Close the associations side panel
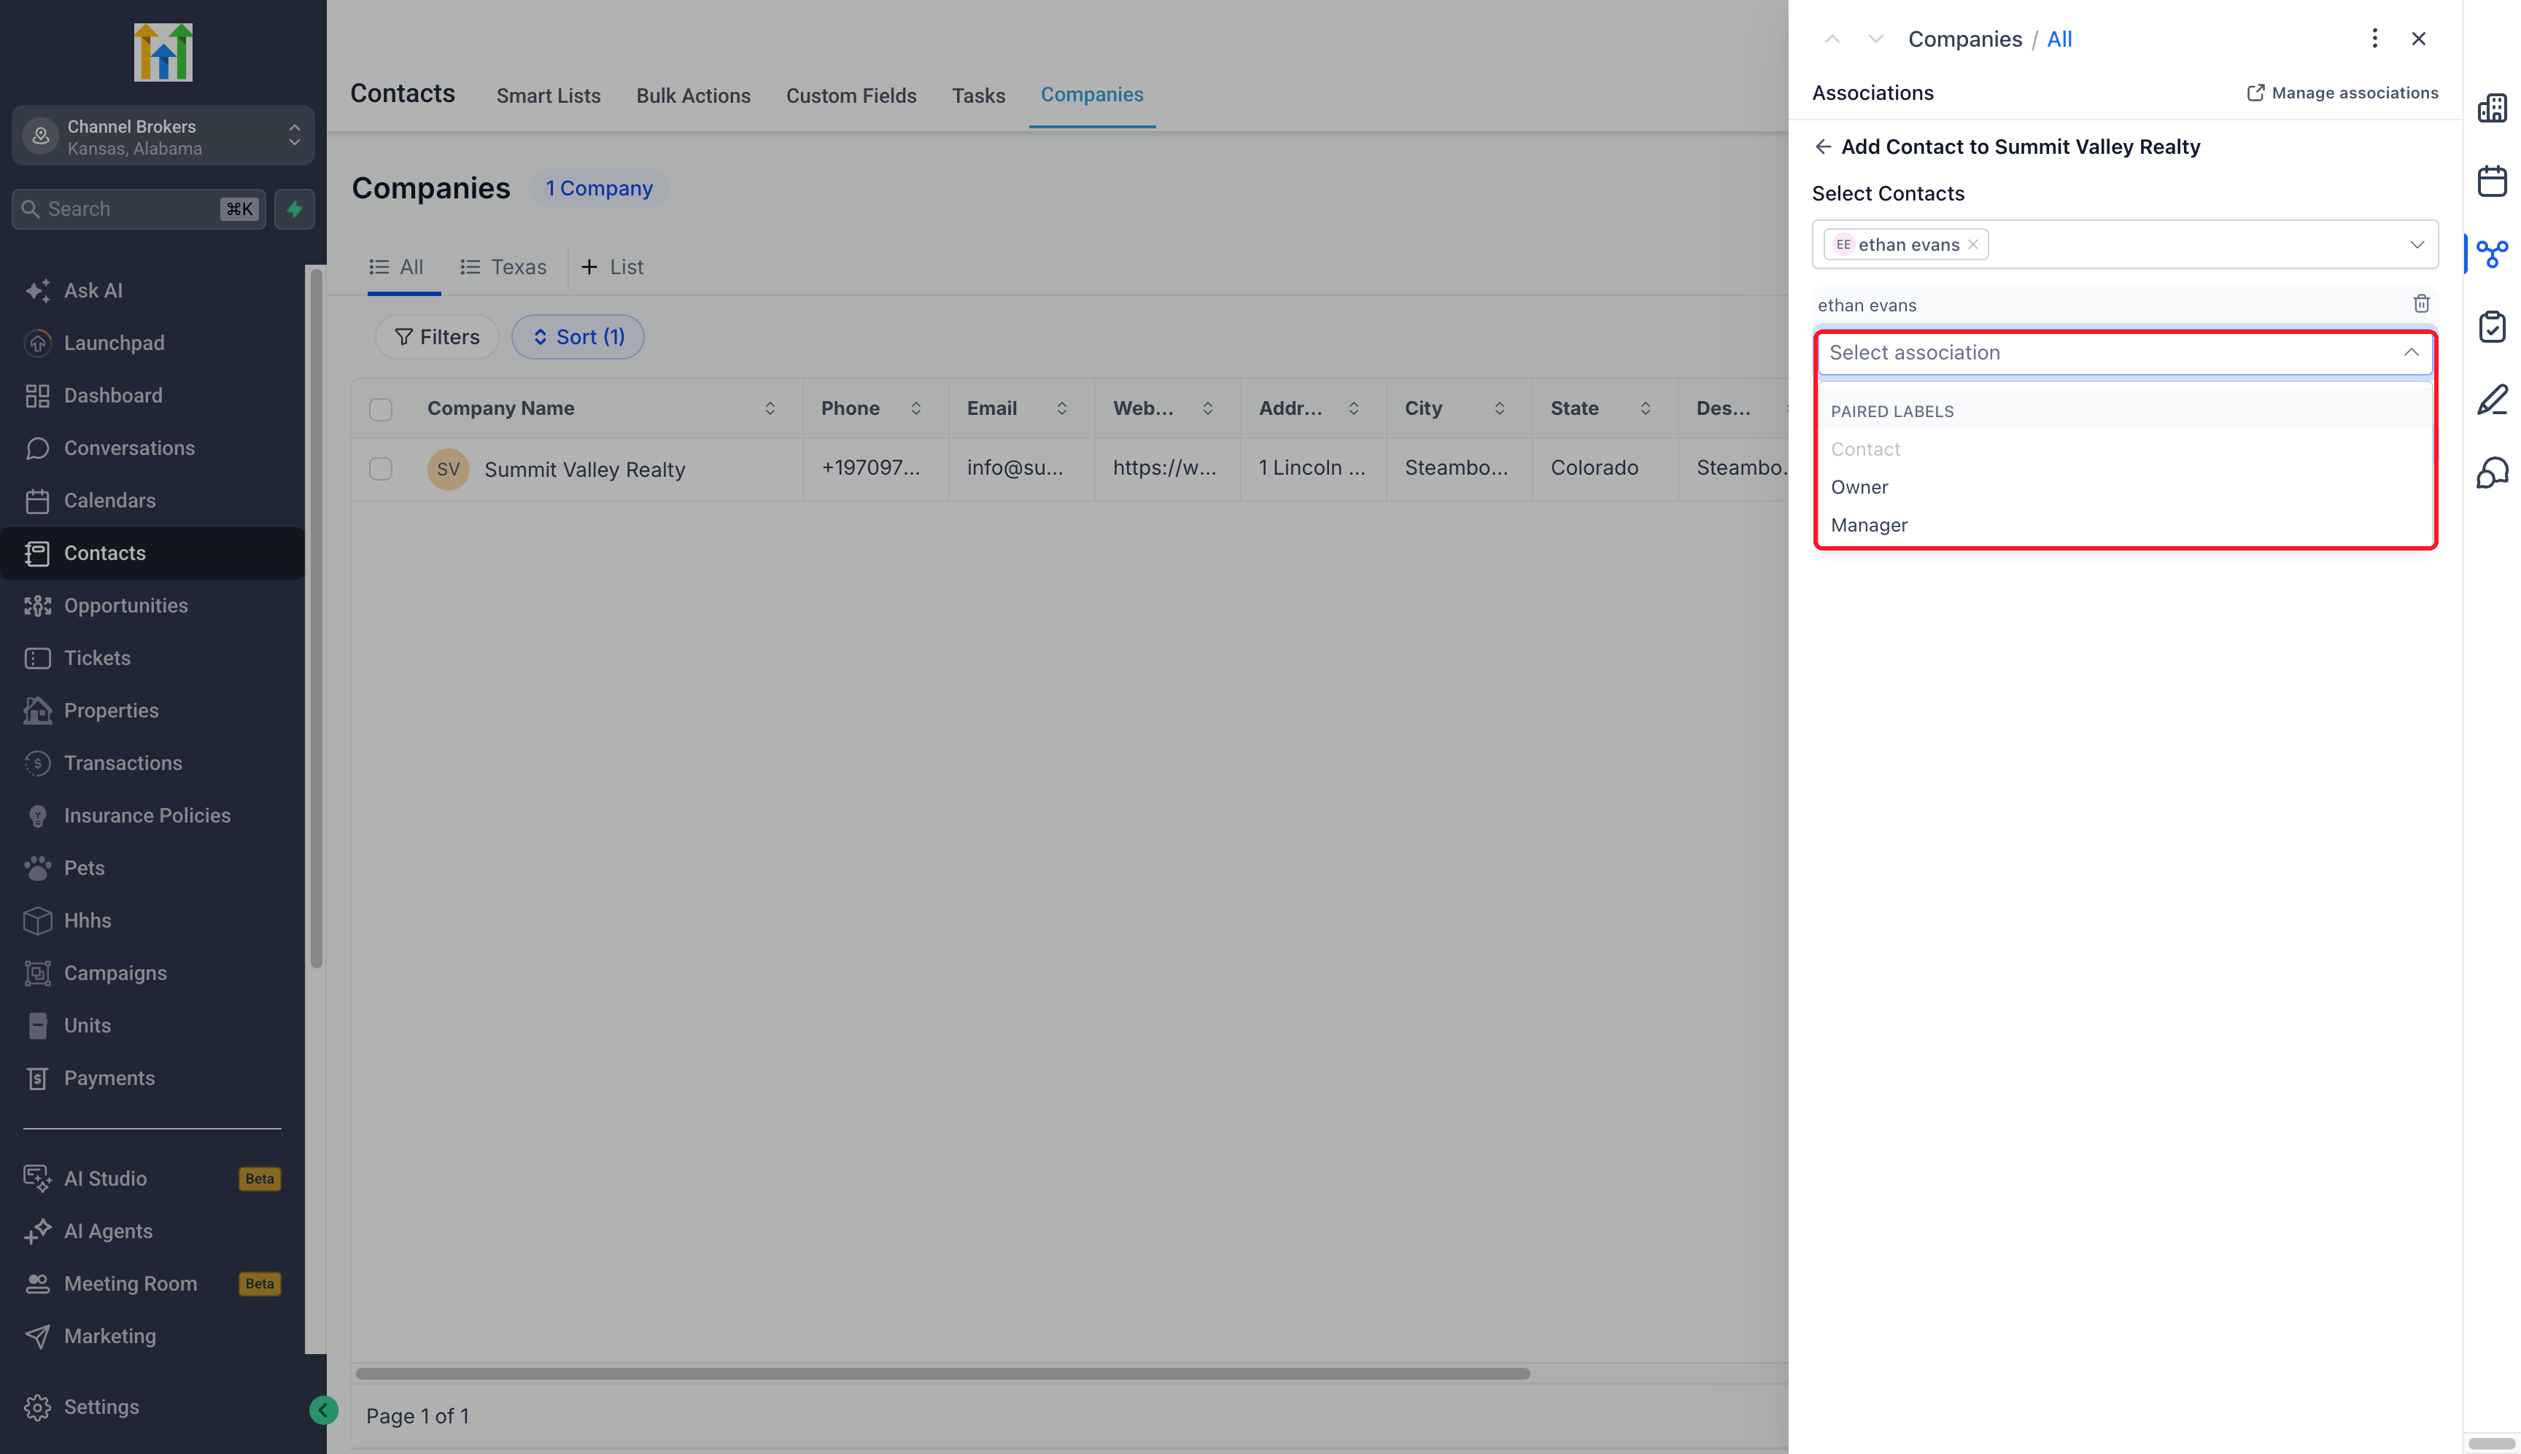The height and width of the screenshot is (1454, 2521). (x=2418, y=38)
